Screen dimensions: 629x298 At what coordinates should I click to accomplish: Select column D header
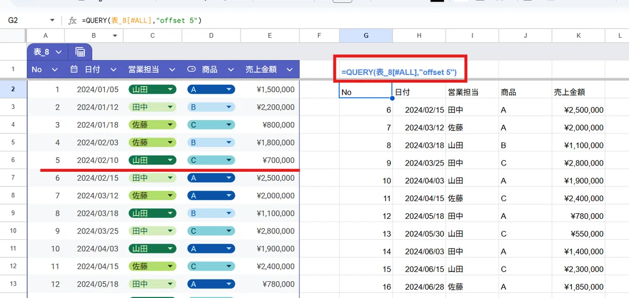pos(211,36)
